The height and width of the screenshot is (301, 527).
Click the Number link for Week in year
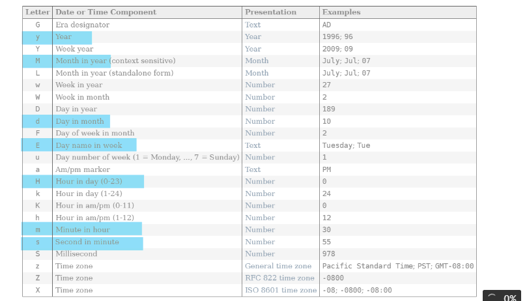[260, 85]
